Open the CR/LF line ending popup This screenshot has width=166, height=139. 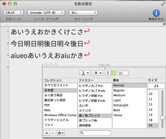tap(13, 13)
